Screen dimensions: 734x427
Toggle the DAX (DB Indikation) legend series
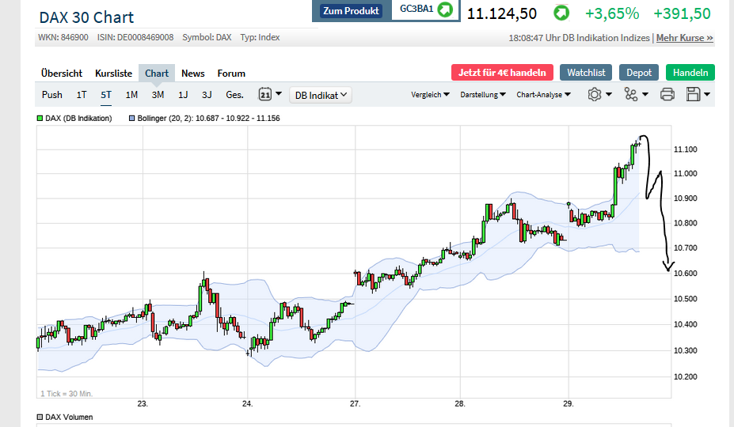tap(40, 118)
